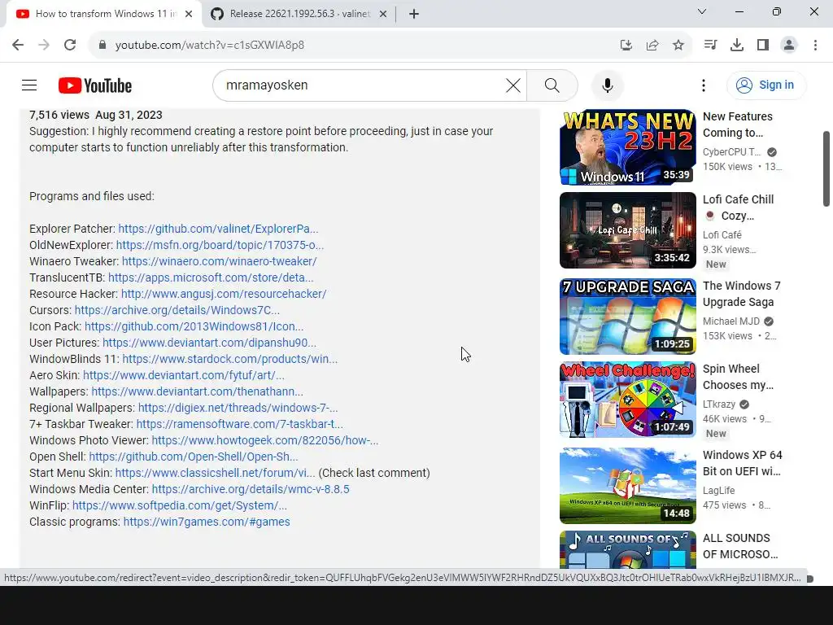833x625 pixels.
Task: Open the Winaero Tweaker link
Action: click(x=219, y=261)
